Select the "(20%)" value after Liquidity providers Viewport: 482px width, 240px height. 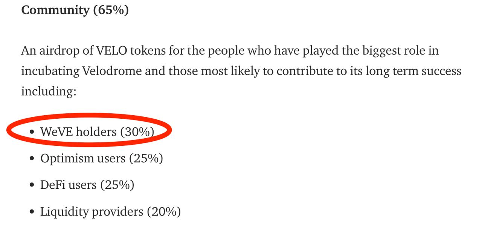pos(164,212)
